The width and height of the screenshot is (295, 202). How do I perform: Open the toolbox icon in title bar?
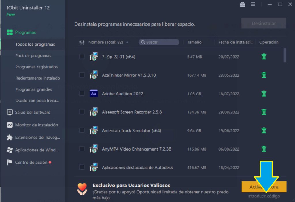(242, 4)
